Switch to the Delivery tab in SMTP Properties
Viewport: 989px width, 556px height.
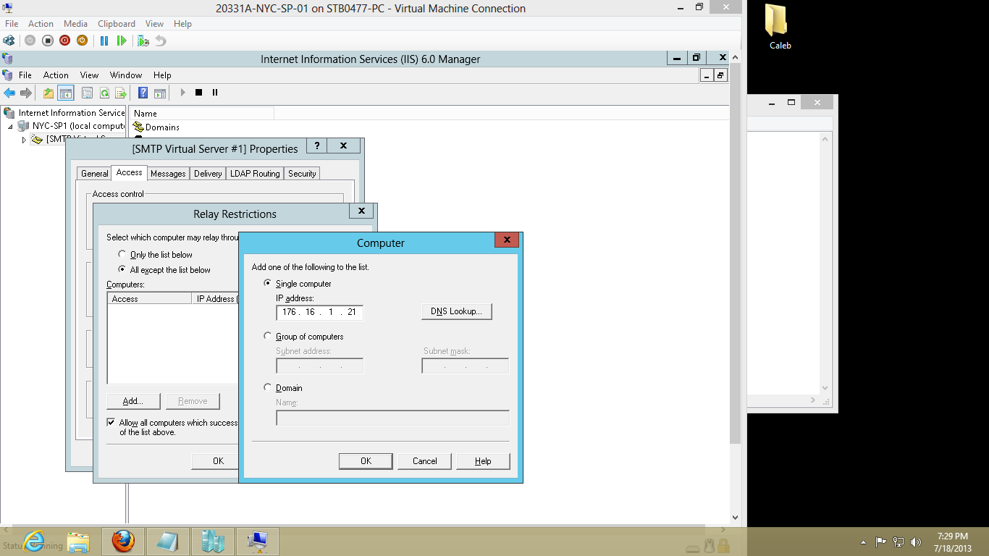(208, 174)
